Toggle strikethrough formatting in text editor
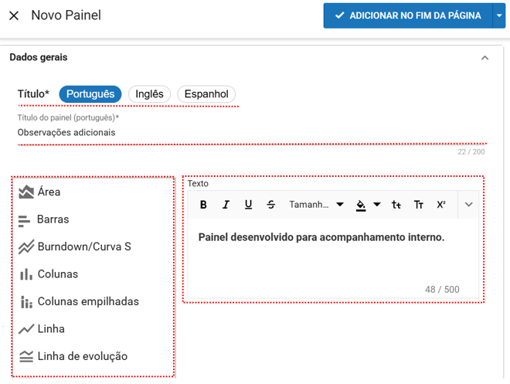Viewport: 510px width, 384px height. pyautogui.click(x=270, y=205)
